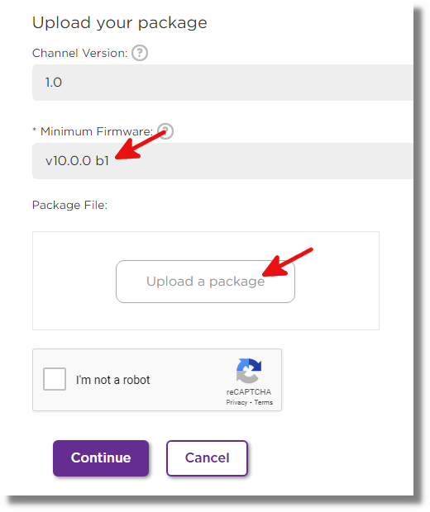Click the Channel Version help icon
Image resolution: width=430 pixels, height=512 pixels.
pos(140,53)
